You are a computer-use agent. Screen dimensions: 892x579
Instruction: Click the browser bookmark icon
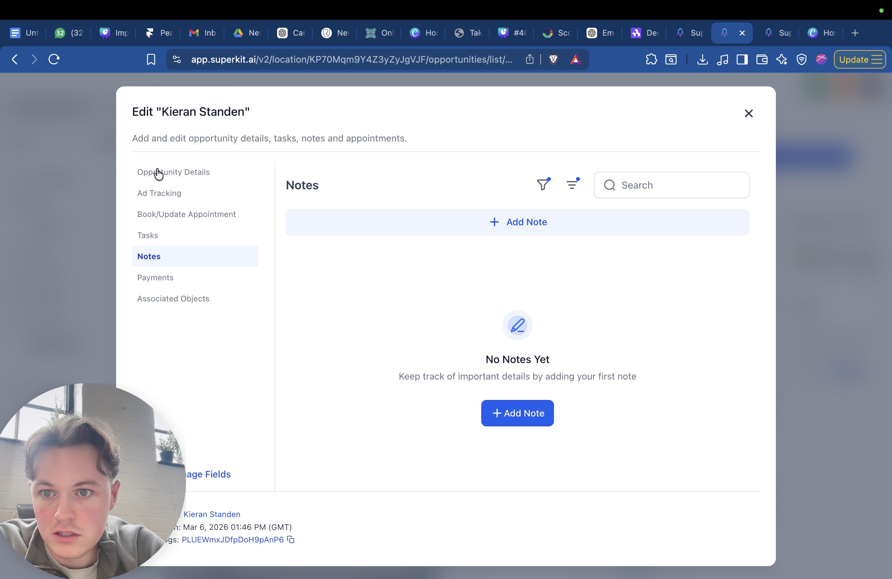(151, 60)
